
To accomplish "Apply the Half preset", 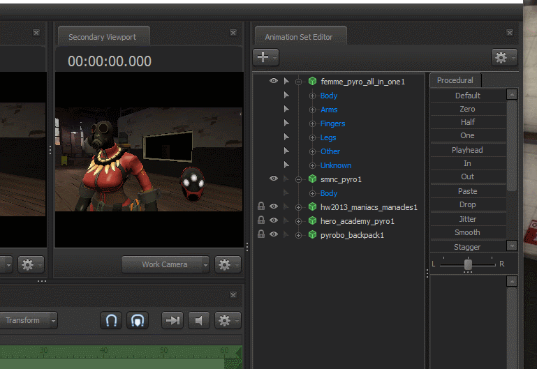I will [x=468, y=122].
